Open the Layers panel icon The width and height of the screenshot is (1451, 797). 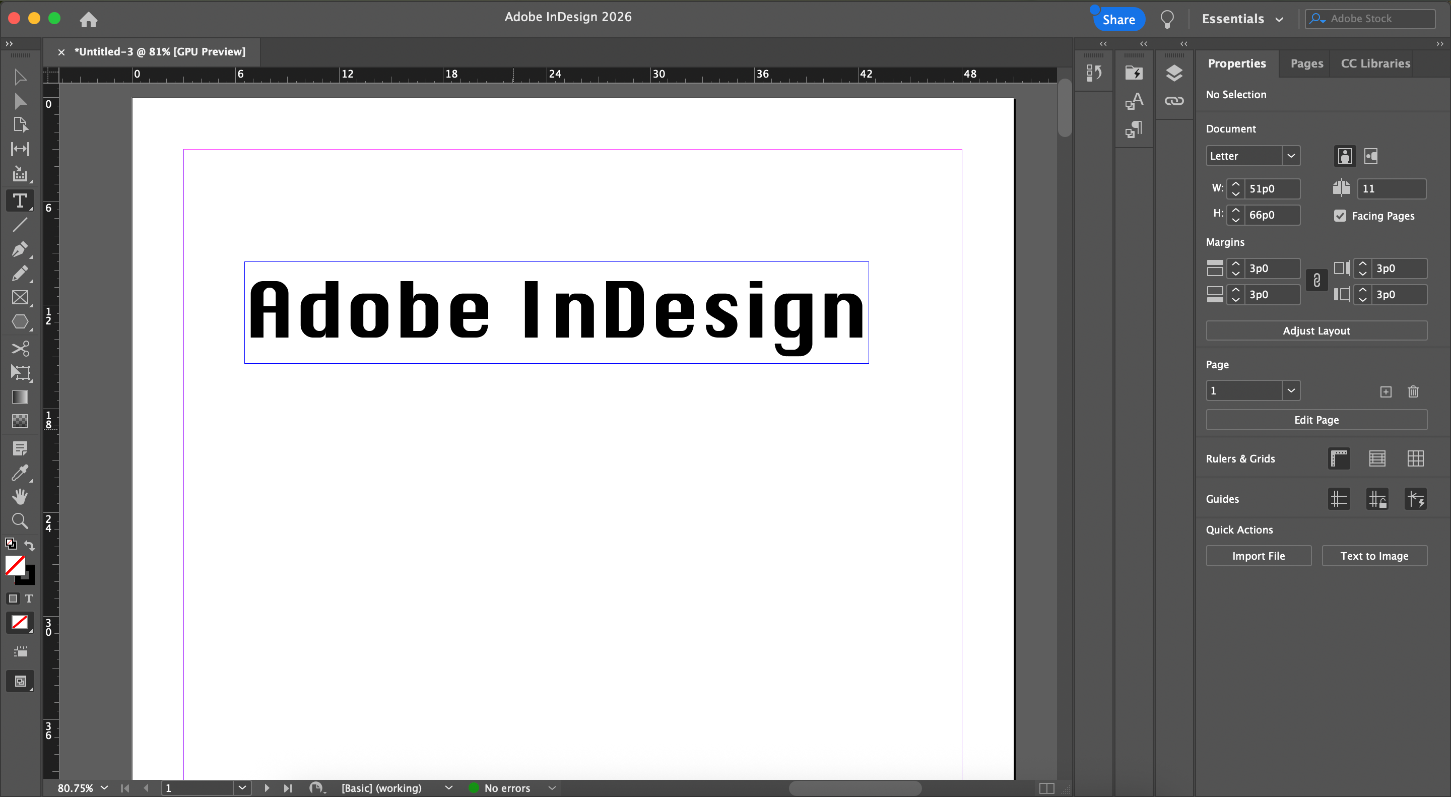pyautogui.click(x=1174, y=73)
